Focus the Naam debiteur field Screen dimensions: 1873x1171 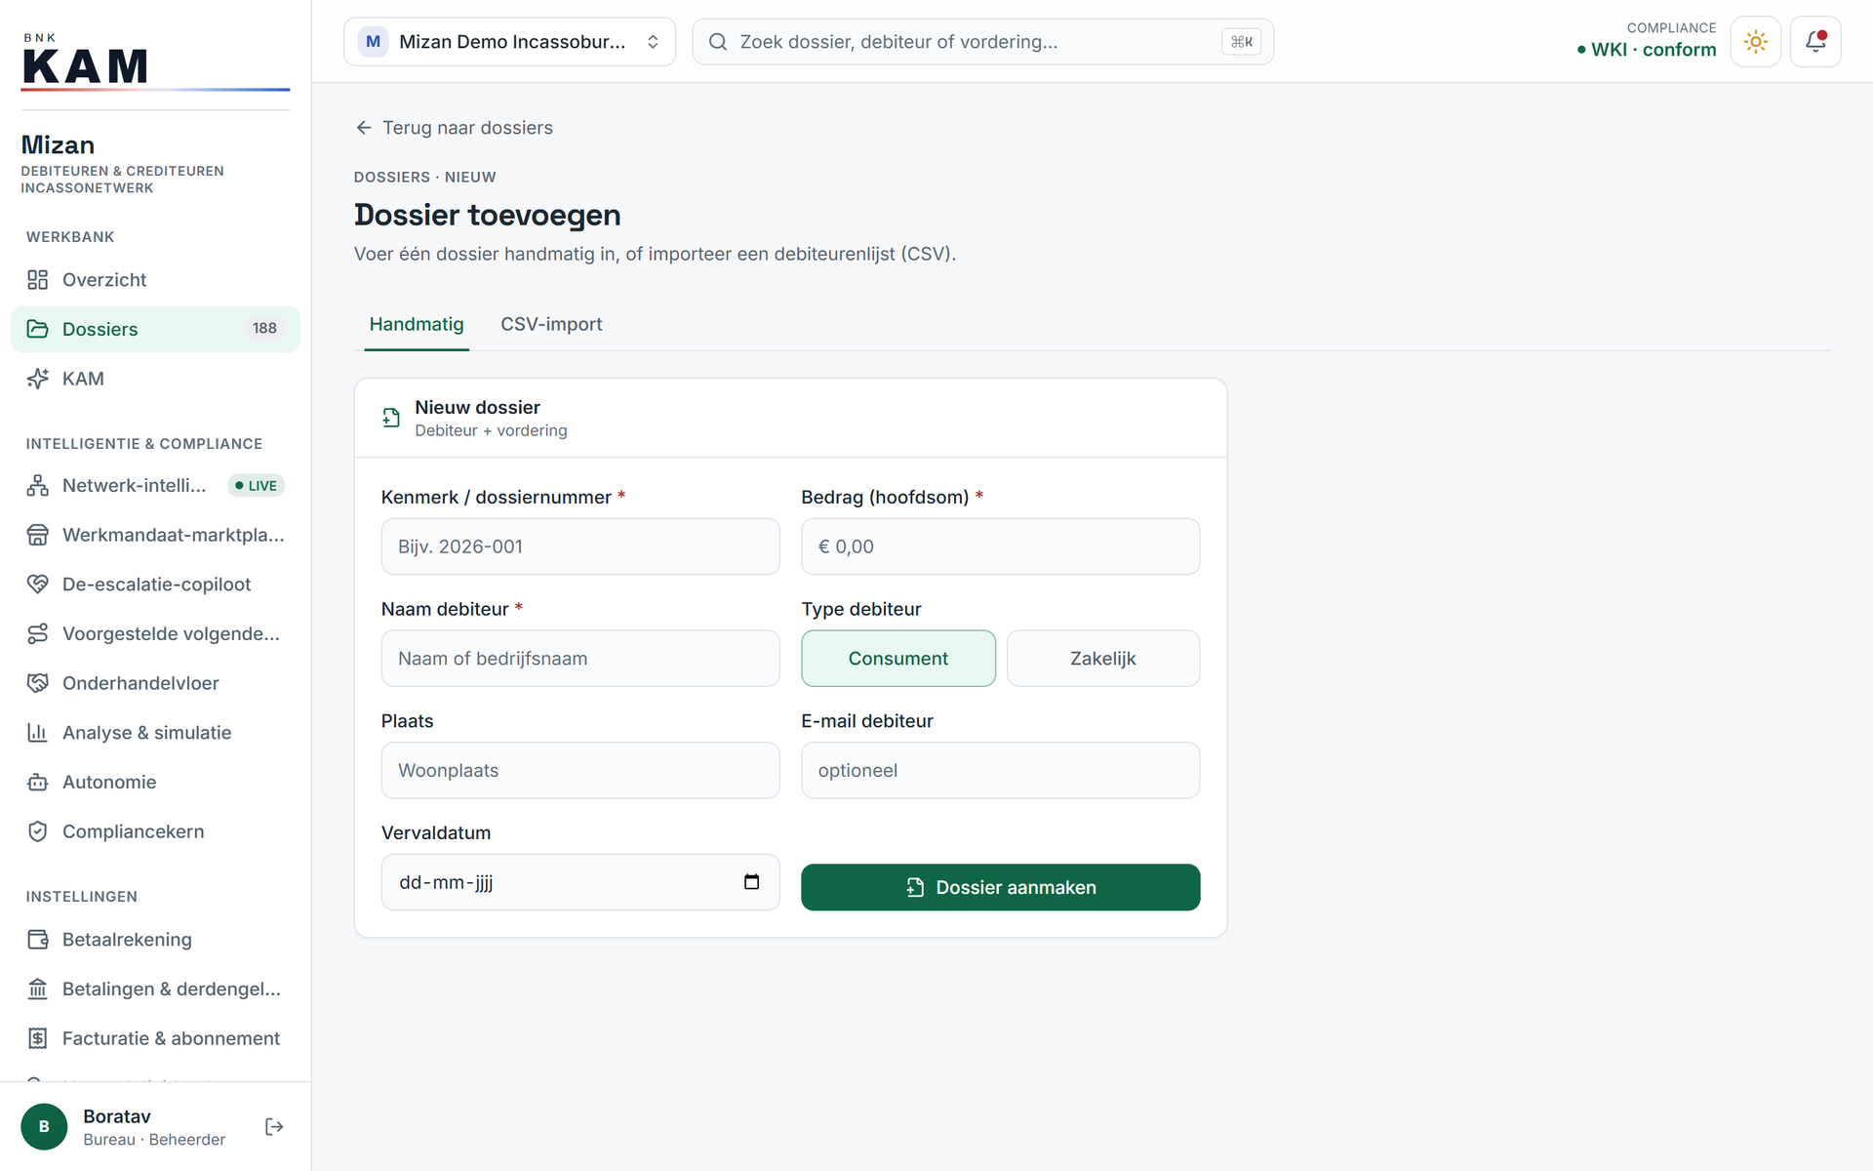(x=580, y=659)
